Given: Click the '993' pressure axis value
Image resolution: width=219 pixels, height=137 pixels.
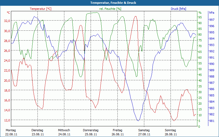Looking at the screenshot, I should 212,45.
